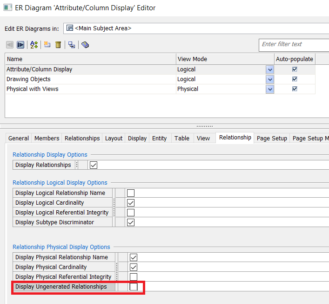Click the Enter filter text field
329x304 pixels.
pyautogui.click(x=293, y=44)
